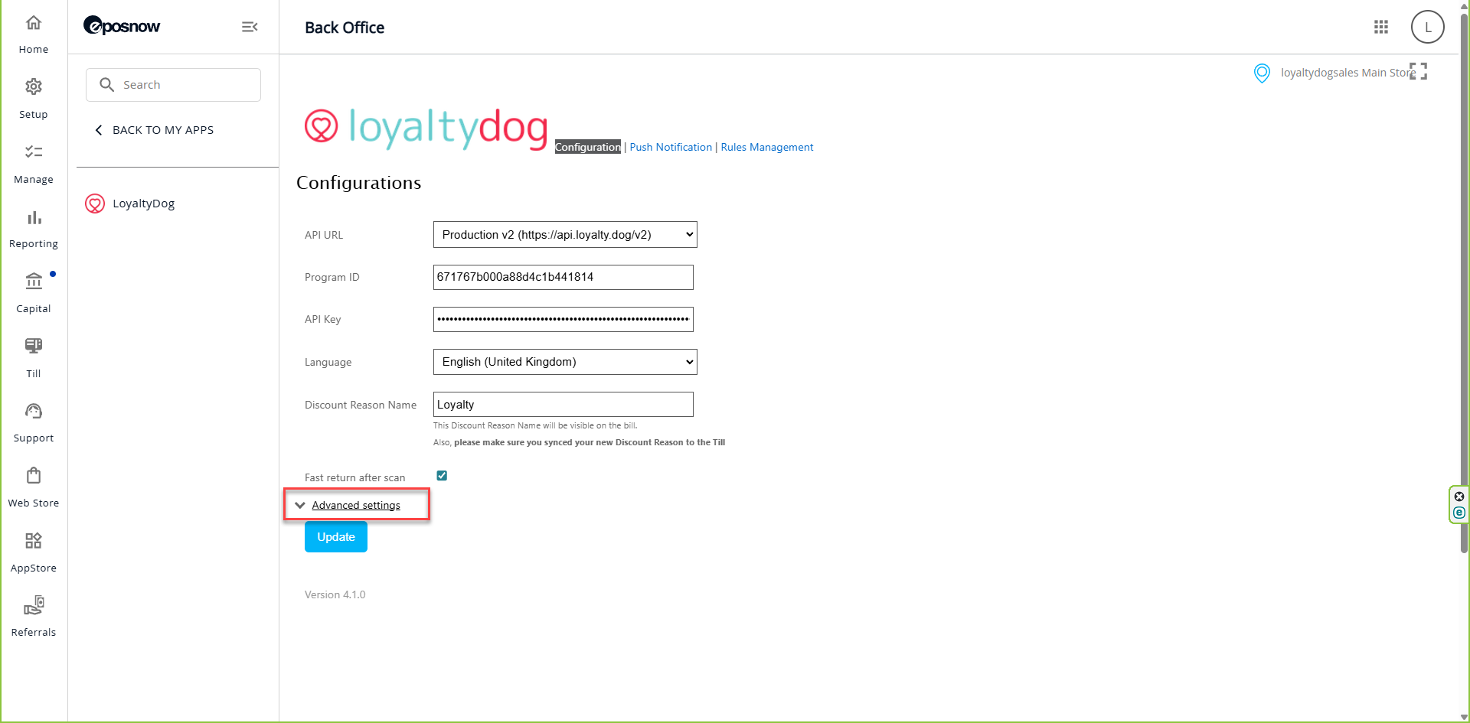The image size is (1470, 723).
Task: Open the user profile avatar L
Action: pos(1428,27)
